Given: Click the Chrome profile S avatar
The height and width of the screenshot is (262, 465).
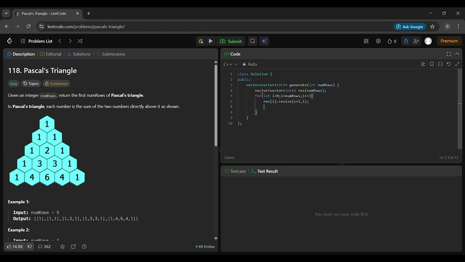Looking at the screenshot, I should [447, 27].
